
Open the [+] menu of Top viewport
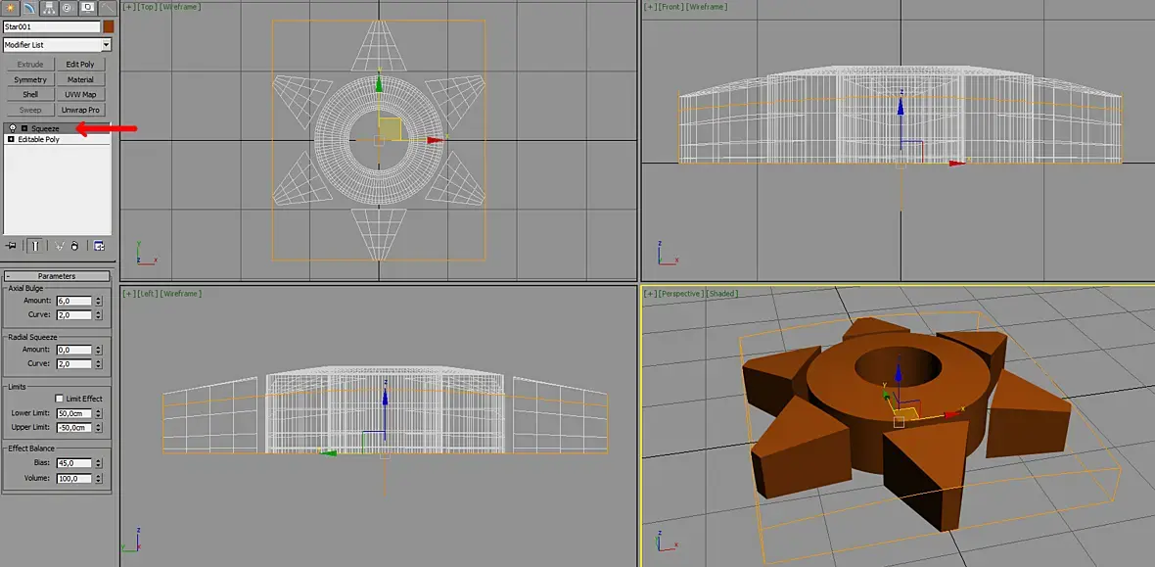(x=129, y=7)
